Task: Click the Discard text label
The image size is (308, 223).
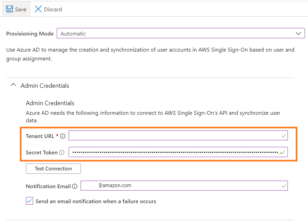Action: point(53,10)
